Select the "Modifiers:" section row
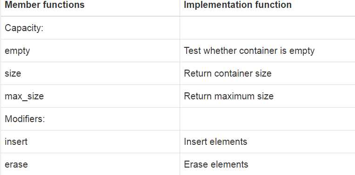The image size is (355, 175). (178, 119)
